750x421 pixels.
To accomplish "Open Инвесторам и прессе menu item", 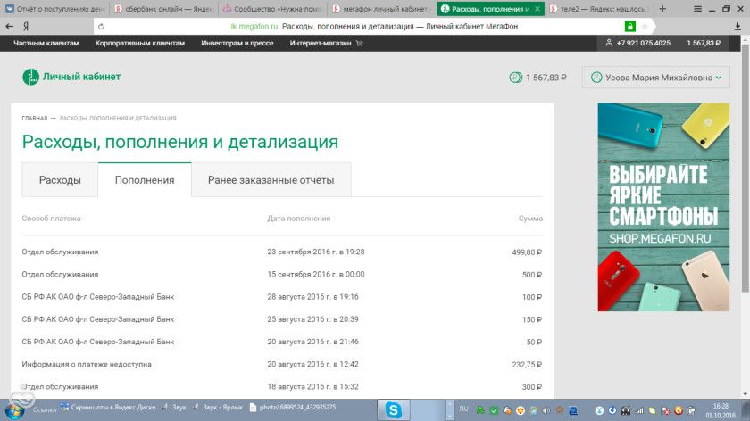I will (237, 43).
